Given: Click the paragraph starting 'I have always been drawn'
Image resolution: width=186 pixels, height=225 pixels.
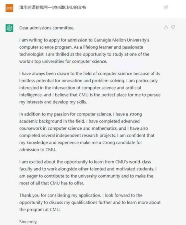Looking at the screenshot, I should [90, 88].
